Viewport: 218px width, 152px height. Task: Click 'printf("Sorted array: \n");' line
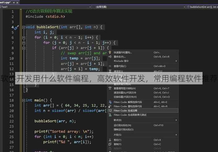pos(64,132)
